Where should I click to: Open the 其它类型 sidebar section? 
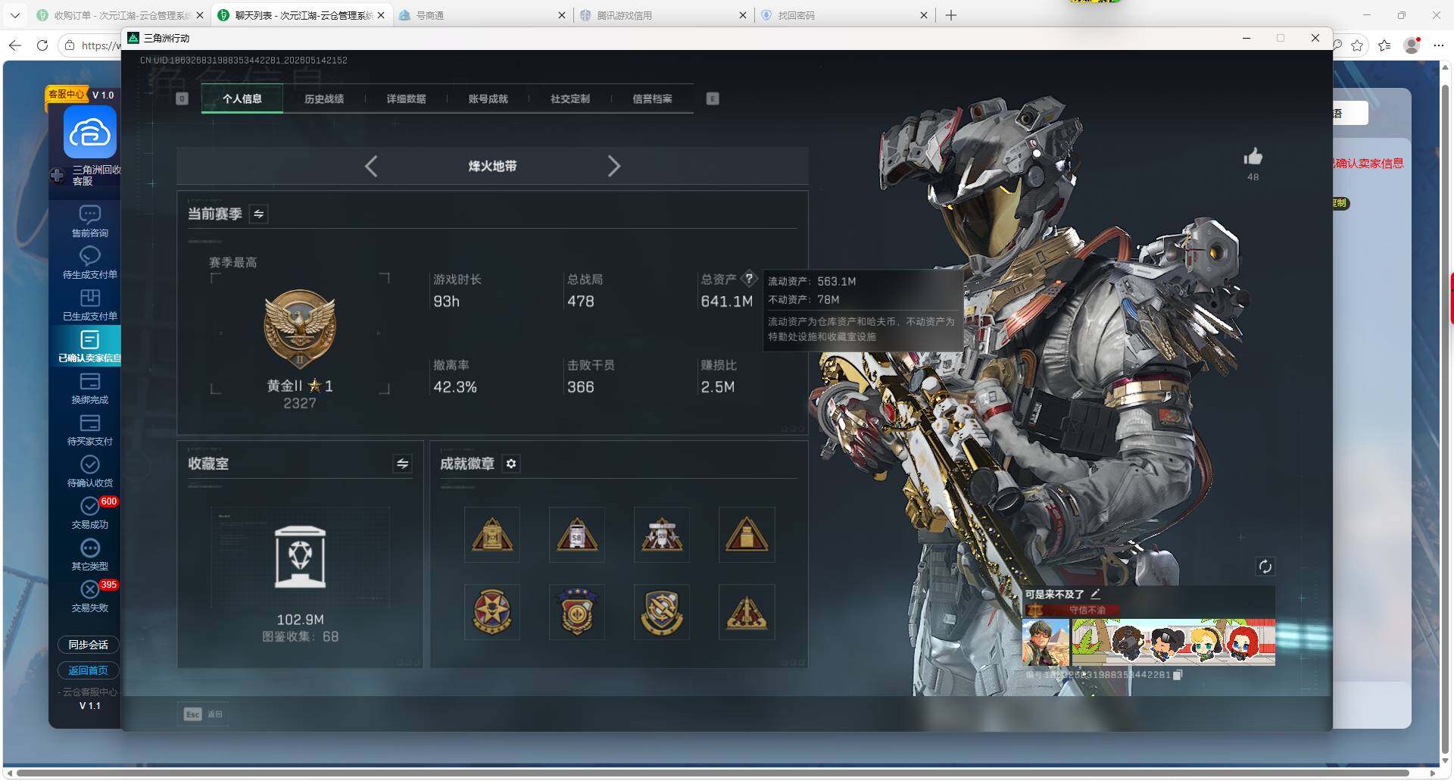pos(89,555)
